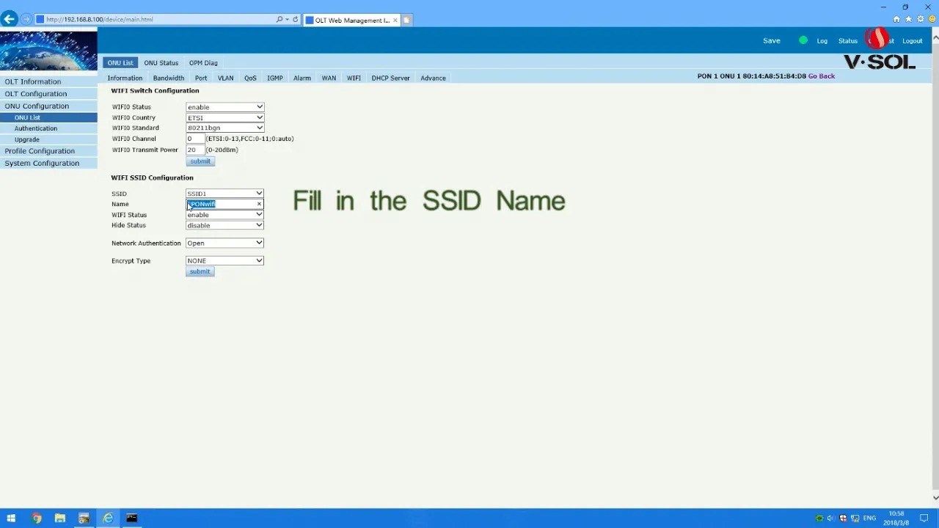Open the Command Prompt taskbar icon

pyautogui.click(x=131, y=518)
